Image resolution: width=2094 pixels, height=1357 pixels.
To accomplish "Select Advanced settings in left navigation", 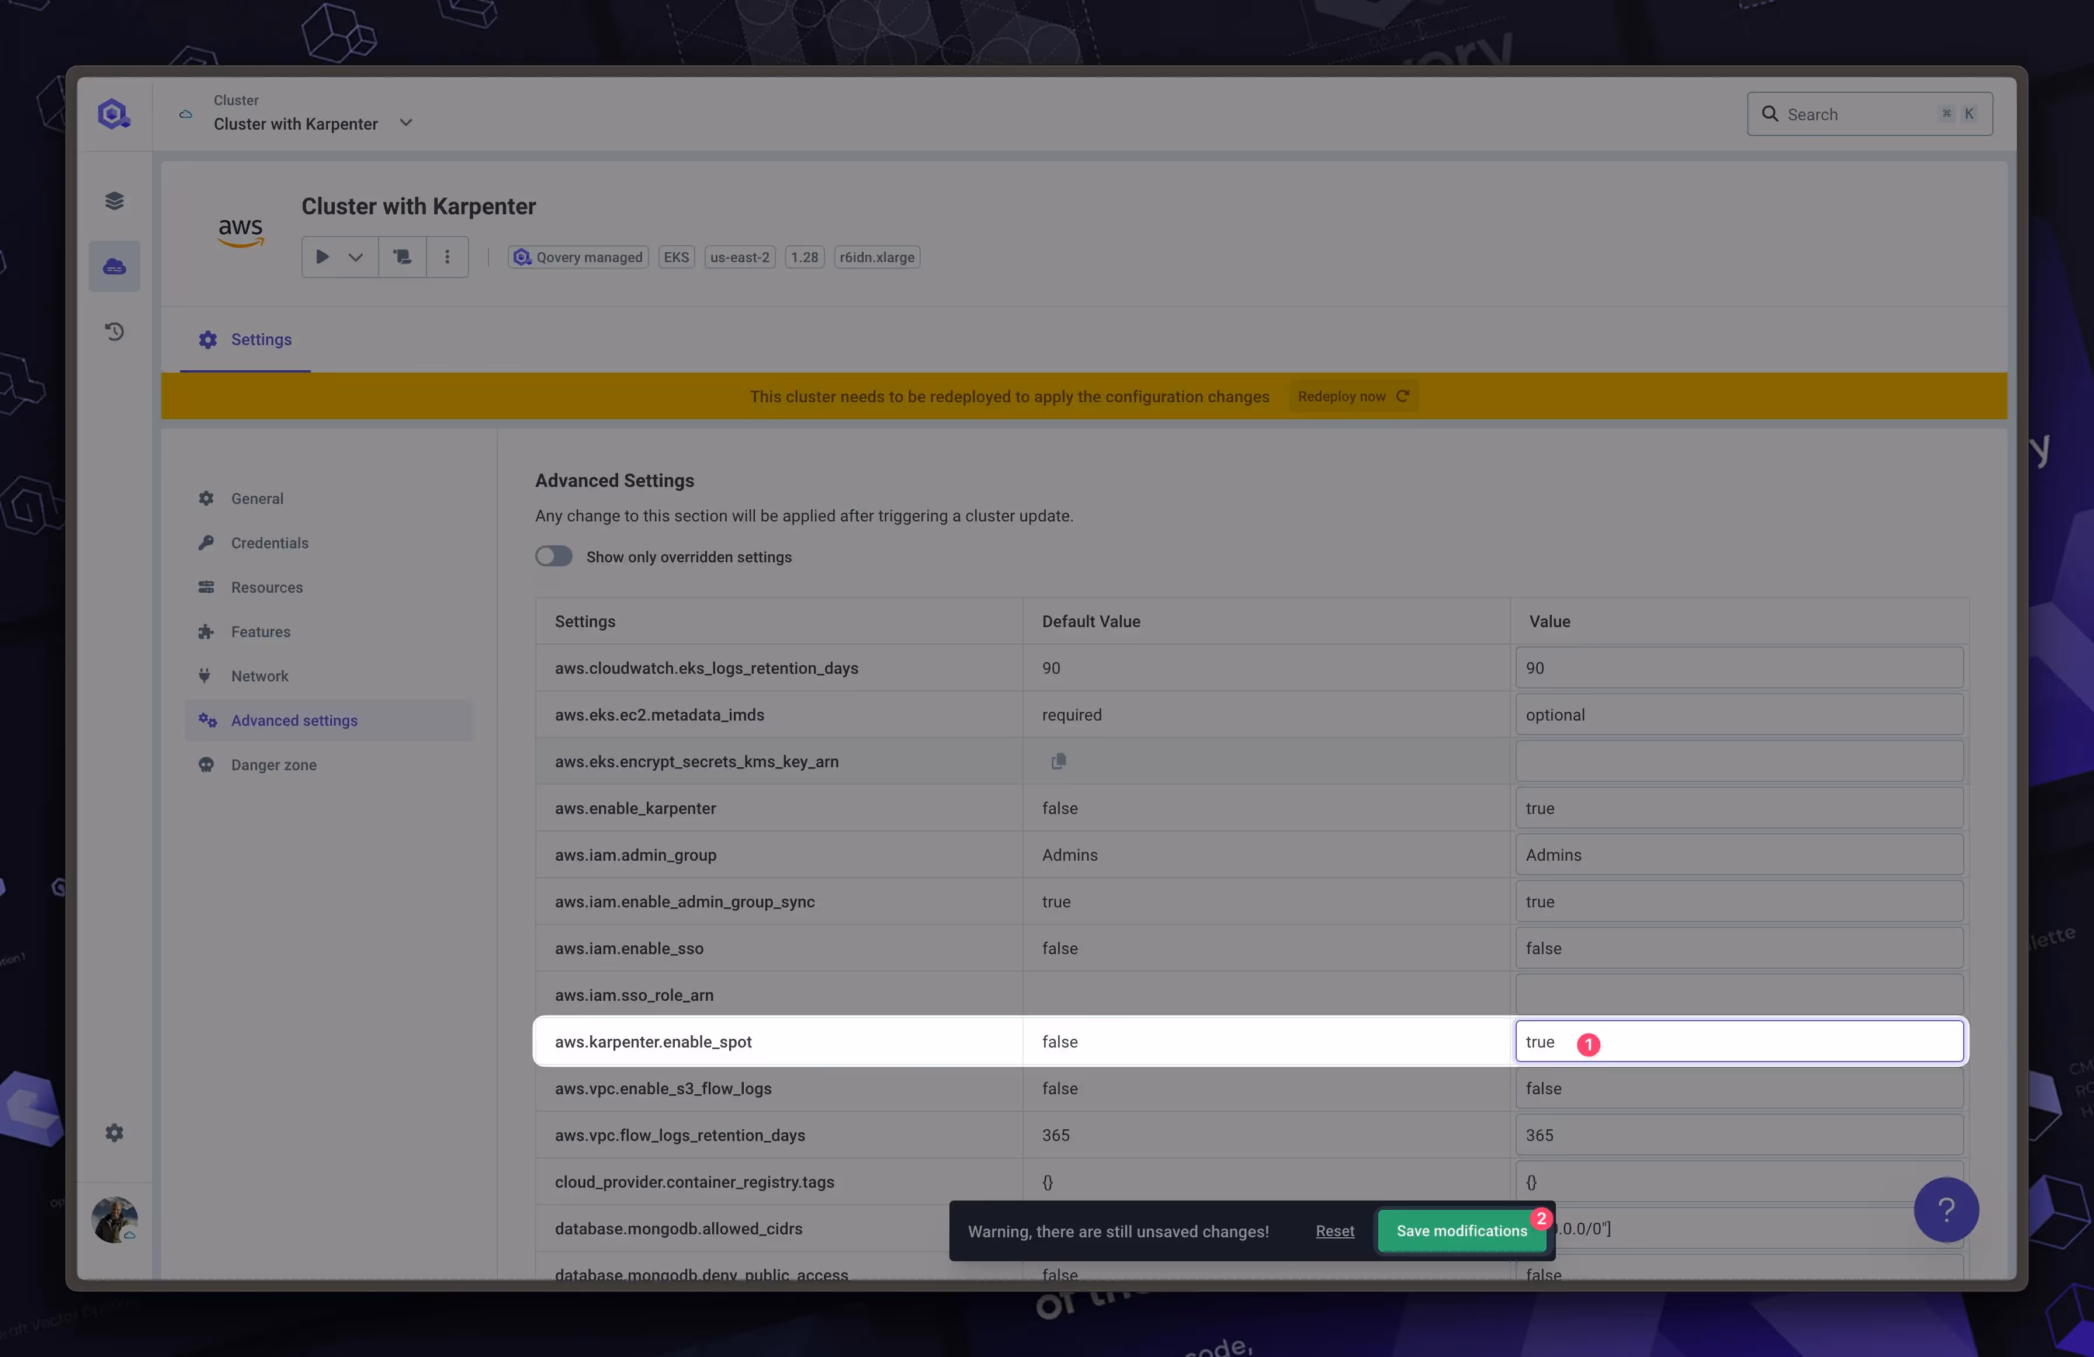I will [x=294, y=719].
